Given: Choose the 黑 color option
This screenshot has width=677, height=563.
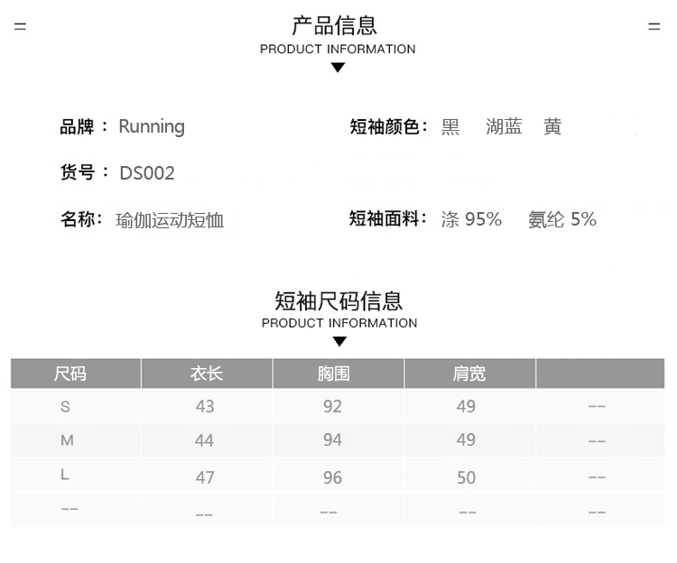Looking at the screenshot, I should coord(450,127).
